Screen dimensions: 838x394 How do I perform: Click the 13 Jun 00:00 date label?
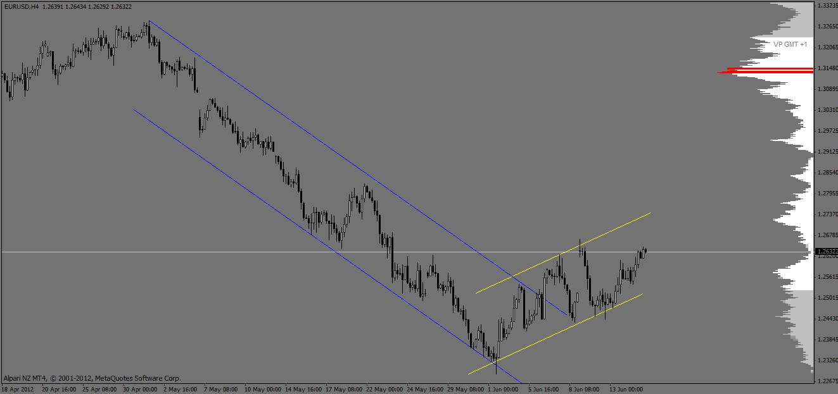pos(626,390)
